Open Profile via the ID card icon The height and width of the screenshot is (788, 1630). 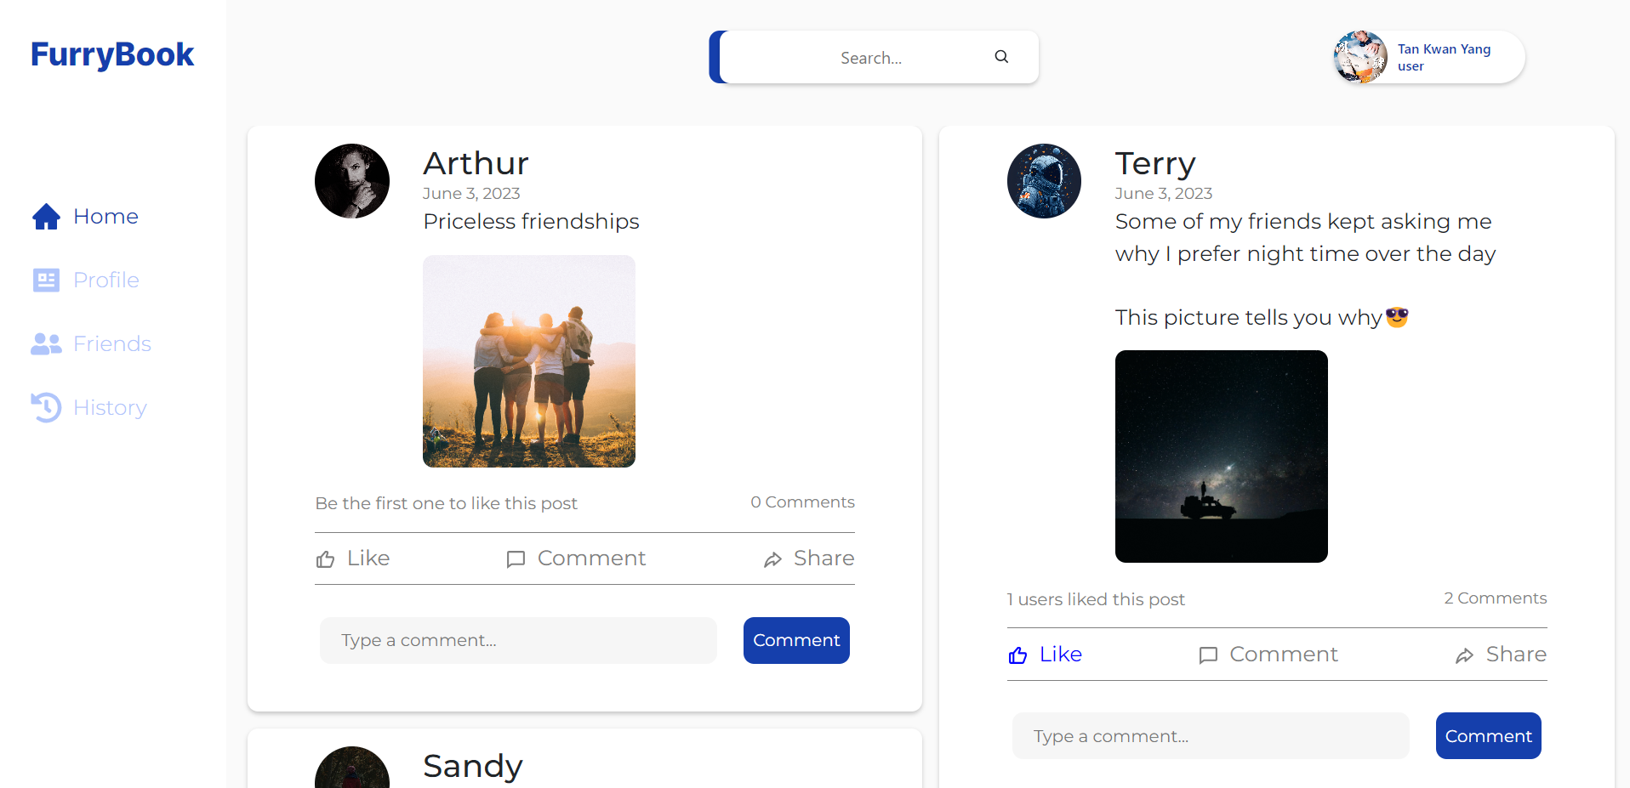(x=46, y=280)
